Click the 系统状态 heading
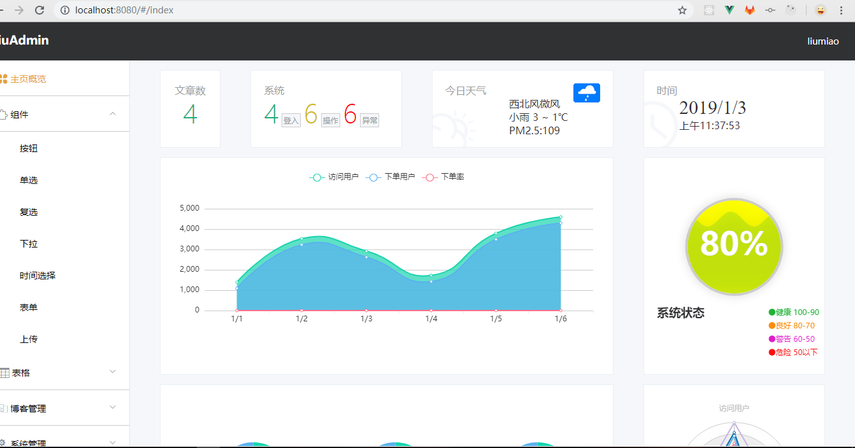The width and height of the screenshot is (855, 448). pyautogui.click(x=680, y=313)
